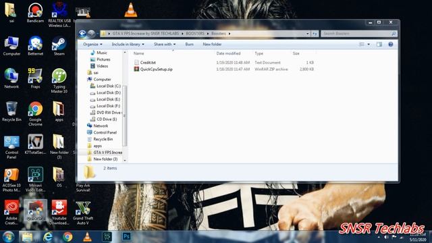Screen dimensions: 432x243
Task: Open the sai user folder desktop icon
Action: pyautogui.click(x=11, y=12)
